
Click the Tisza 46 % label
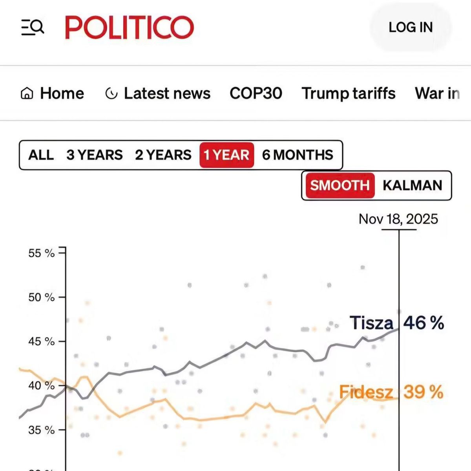(x=396, y=323)
